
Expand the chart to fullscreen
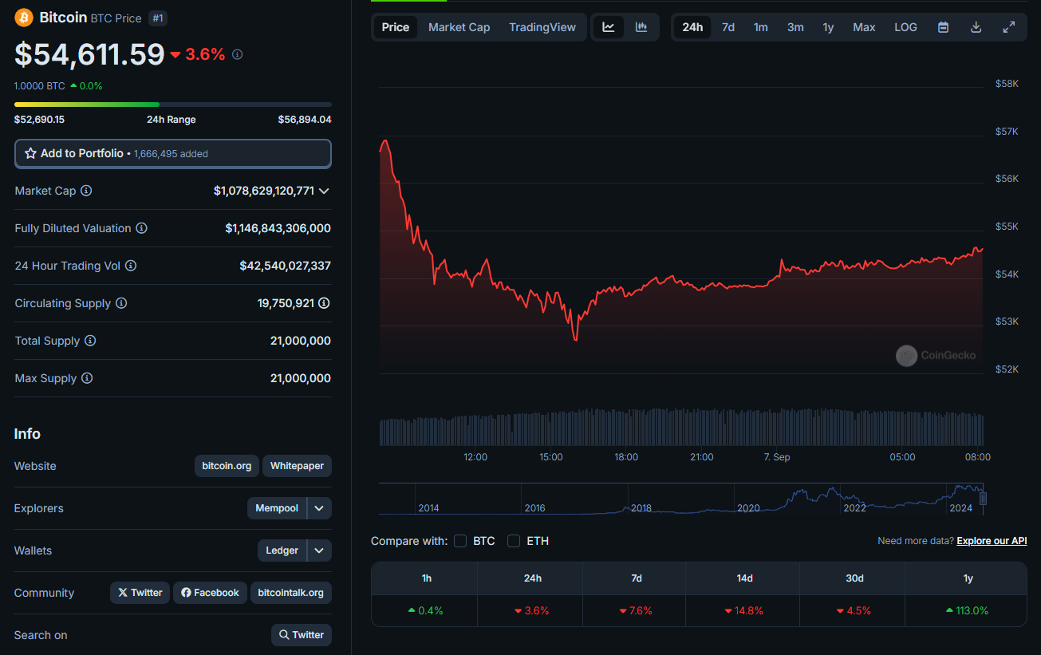[x=1009, y=27]
